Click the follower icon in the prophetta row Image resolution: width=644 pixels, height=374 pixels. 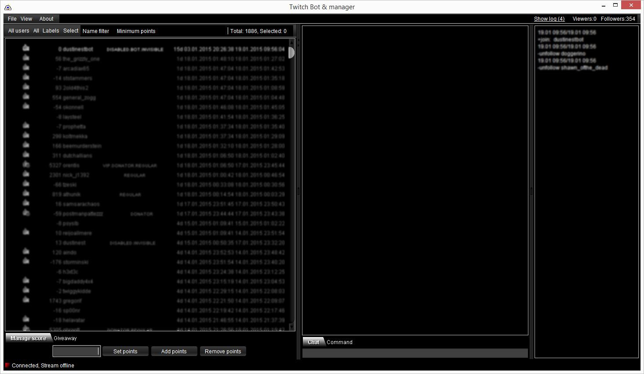26,125
